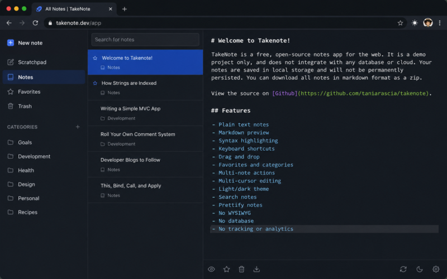The image size is (447, 279).
Task: Click the Notes book icon in sidebar
Action: [x=11, y=77]
